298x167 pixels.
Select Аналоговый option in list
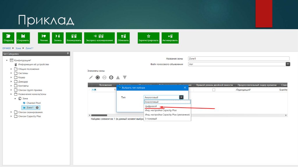(x=167, y=102)
